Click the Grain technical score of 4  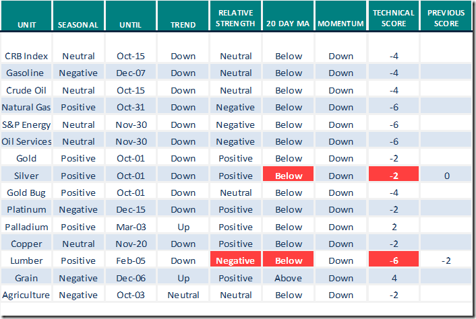[x=394, y=278]
